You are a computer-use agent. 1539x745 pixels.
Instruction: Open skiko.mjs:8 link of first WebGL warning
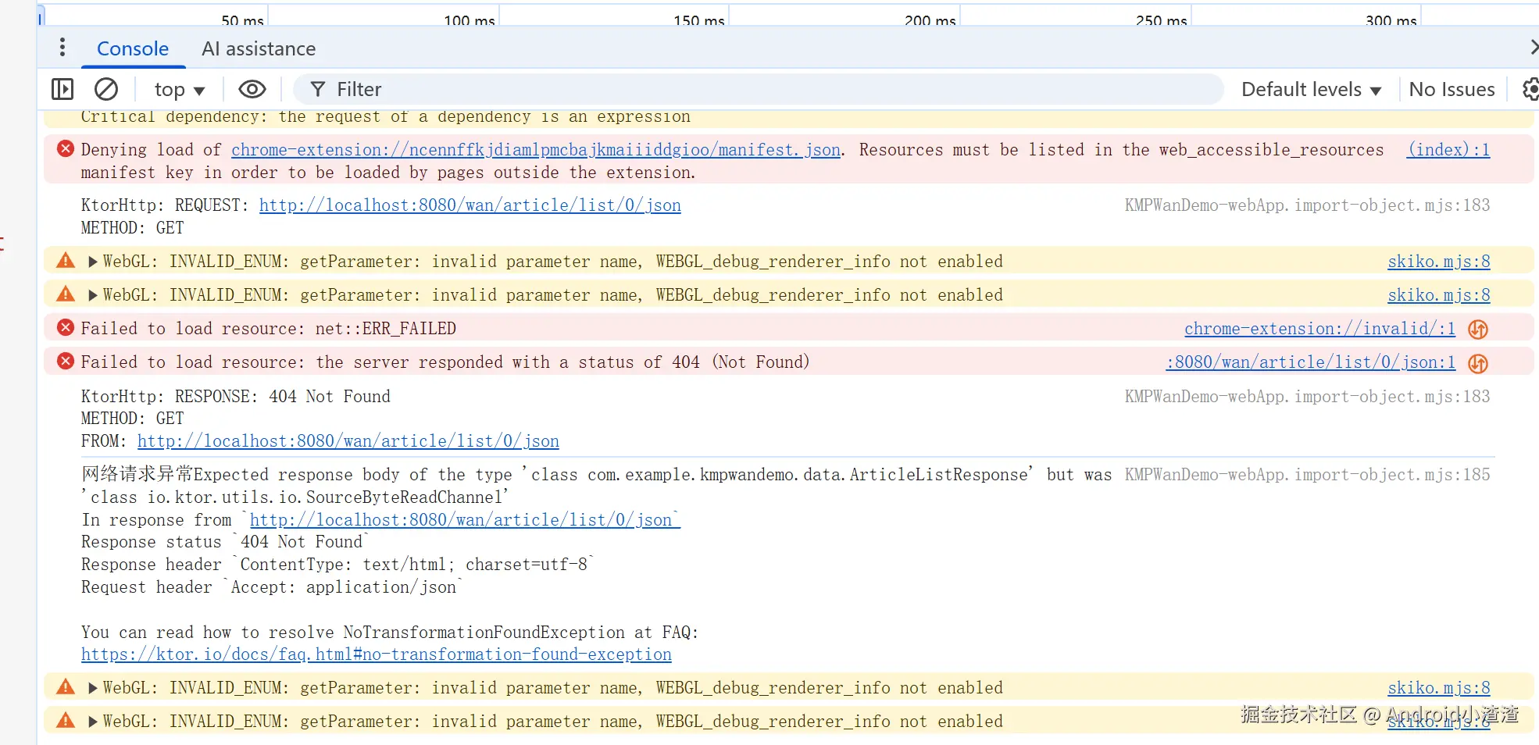tap(1439, 262)
